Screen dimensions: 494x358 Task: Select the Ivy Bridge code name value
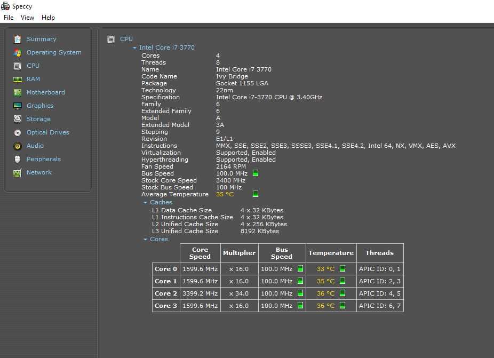pos(232,77)
